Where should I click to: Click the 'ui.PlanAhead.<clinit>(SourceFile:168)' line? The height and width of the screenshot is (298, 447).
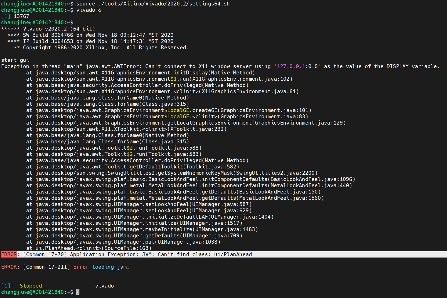[x=89, y=248]
